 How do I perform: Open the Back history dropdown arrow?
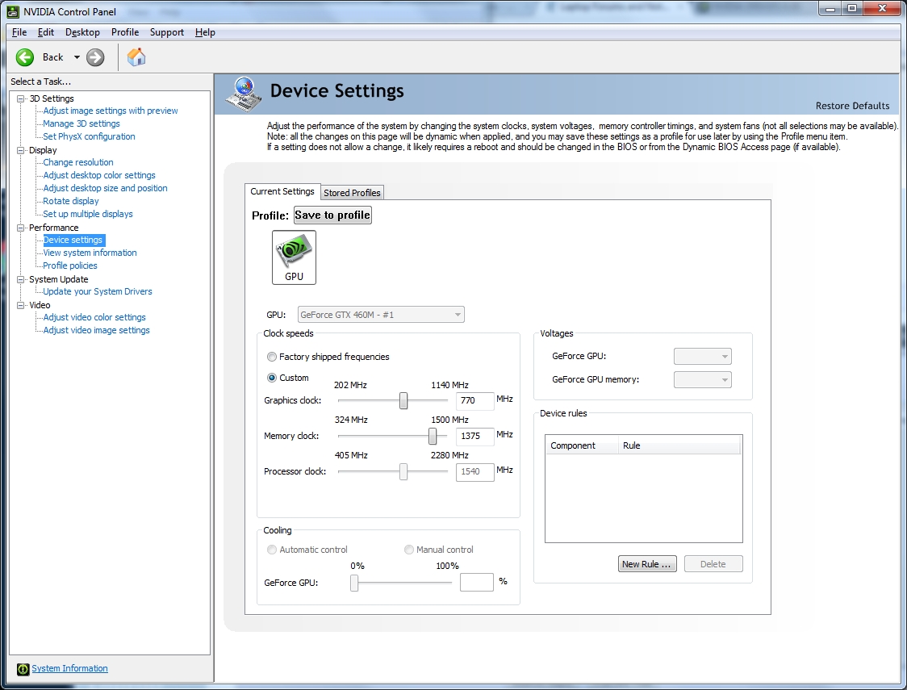pyautogui.click(x=77, y=57)
